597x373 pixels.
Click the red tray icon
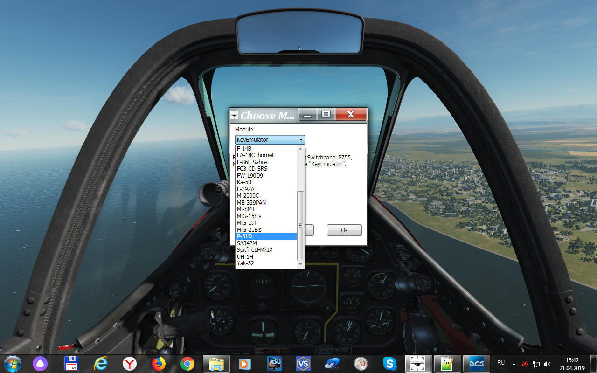click(525, 364)
